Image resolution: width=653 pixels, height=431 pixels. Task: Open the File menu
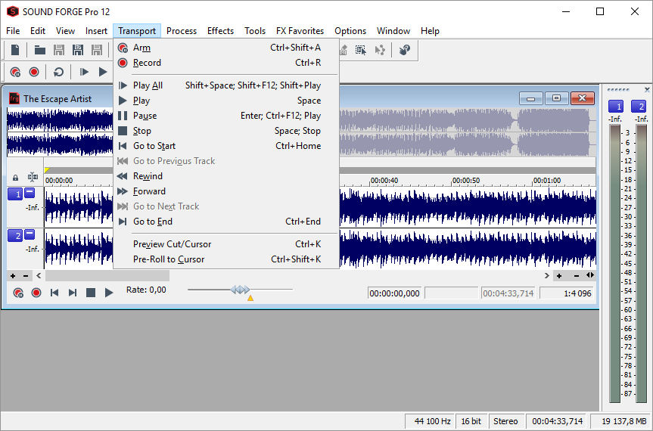tap(13, 31)
